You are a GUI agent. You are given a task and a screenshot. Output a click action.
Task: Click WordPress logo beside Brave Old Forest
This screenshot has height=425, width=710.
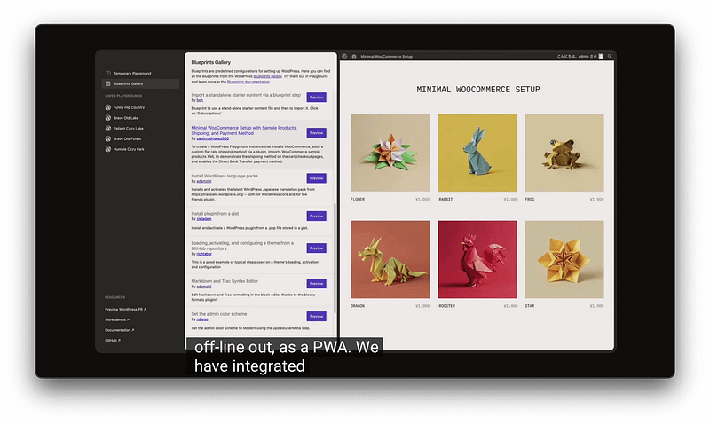coord(107,139)
